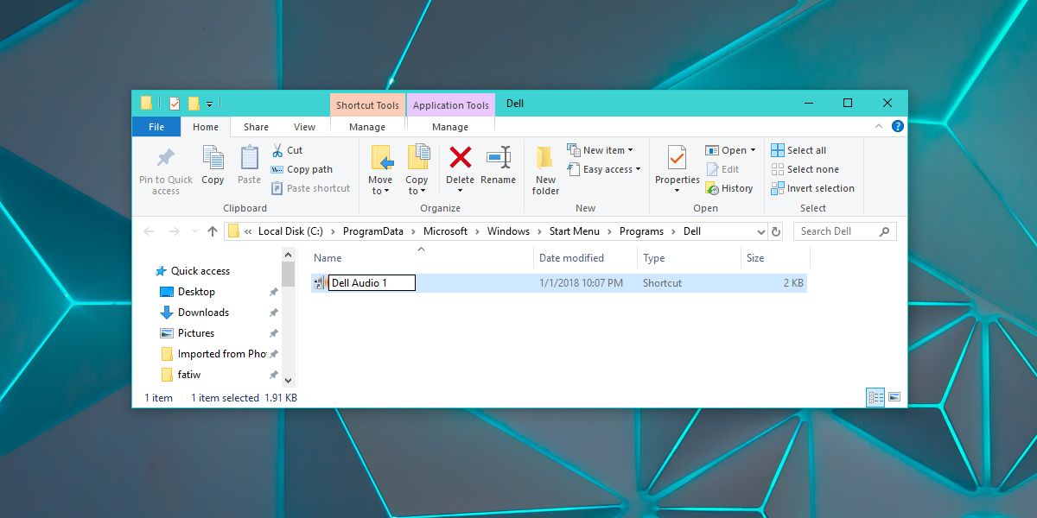Collapse the ribbon with chevron arrow
This screenshot has width=1037, height=518.
879,127
